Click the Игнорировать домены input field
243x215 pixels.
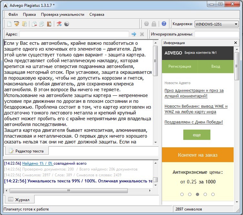[x=217, y=34]
